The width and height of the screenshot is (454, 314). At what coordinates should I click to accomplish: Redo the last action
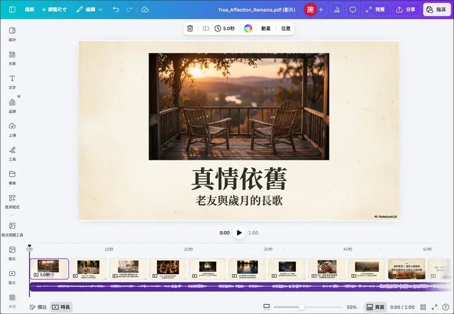[129, 10]
